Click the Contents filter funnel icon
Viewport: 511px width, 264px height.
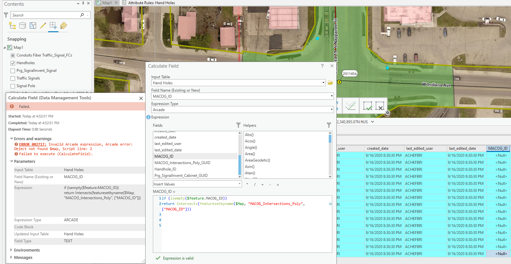6,15
